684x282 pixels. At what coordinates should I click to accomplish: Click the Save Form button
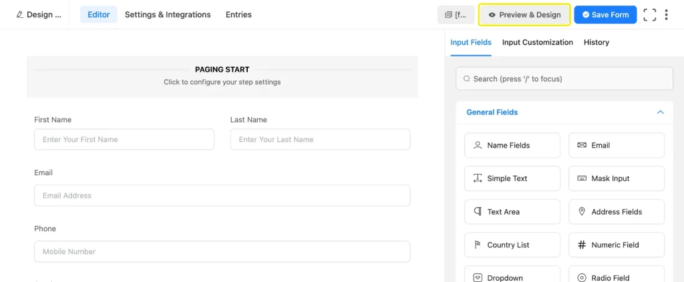pos(605,15)
